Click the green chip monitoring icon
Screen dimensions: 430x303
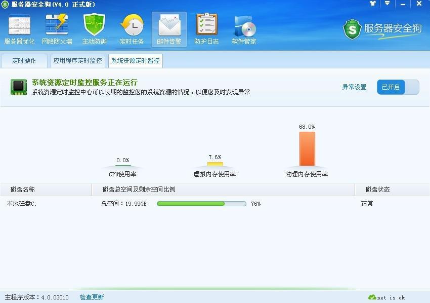[19, 86]
